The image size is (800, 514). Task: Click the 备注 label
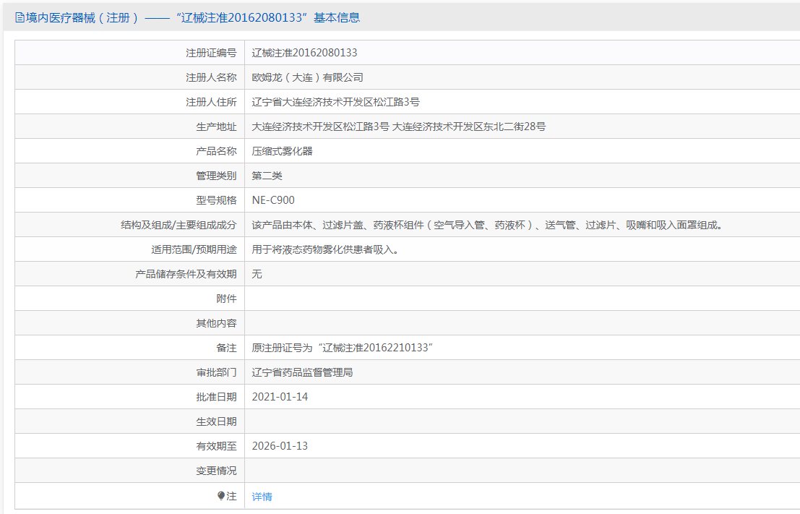(x=226, y=348)
